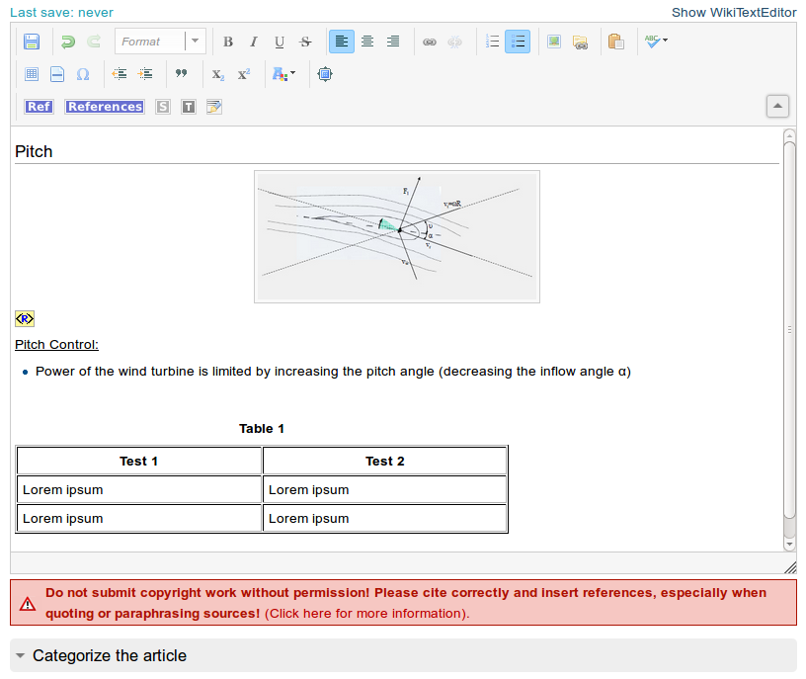
Task: Toggle the bulleted list button
Action: pos(518,42)
